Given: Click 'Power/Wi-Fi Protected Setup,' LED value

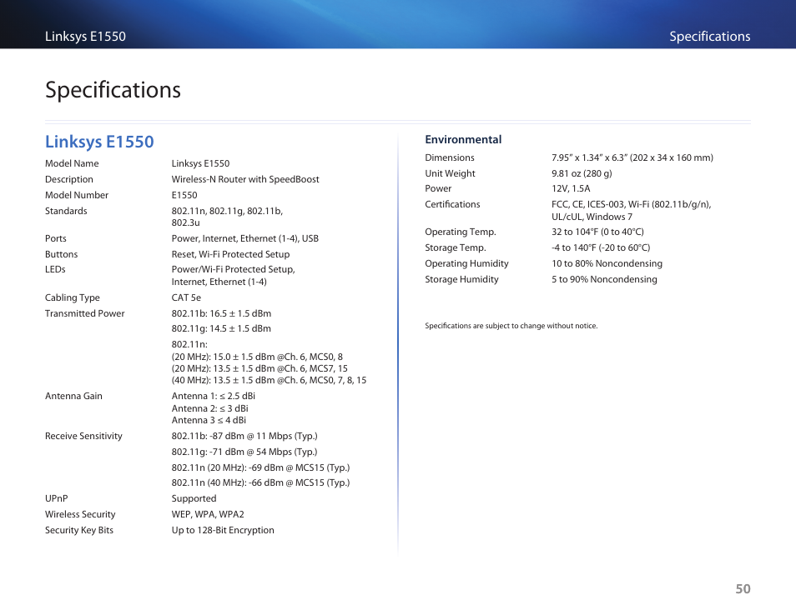Looking at the screenshot, I should click(x=233, y=269).
